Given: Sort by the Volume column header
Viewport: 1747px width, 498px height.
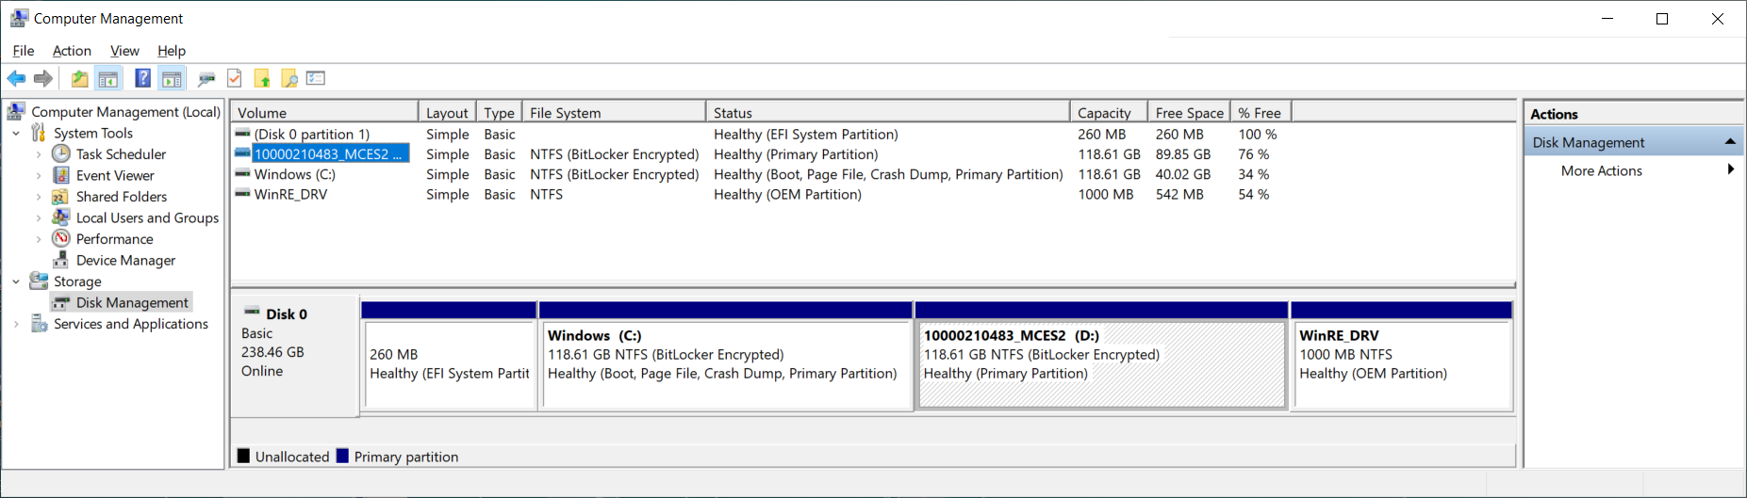Looking at the screenshot, I should (x=324, y=112).
